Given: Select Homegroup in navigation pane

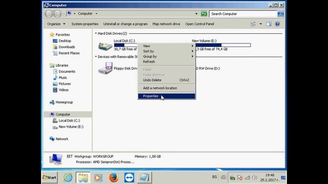Looking at the screenshot, I should (x=64, y=102).
